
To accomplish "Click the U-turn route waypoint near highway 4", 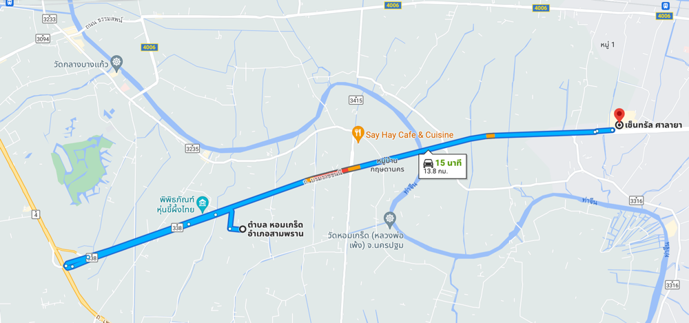I will point(66,265).
